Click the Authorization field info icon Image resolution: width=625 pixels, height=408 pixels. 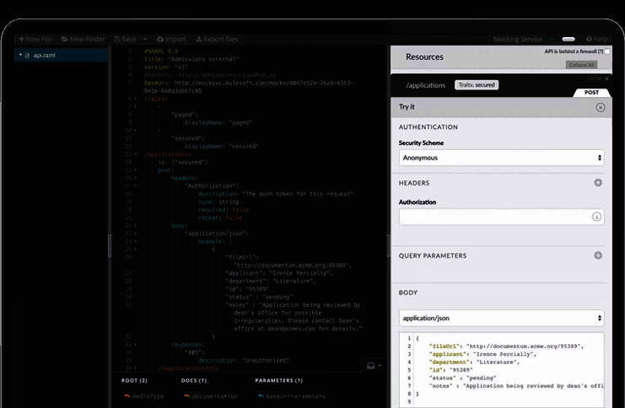(x=596, y=217)
